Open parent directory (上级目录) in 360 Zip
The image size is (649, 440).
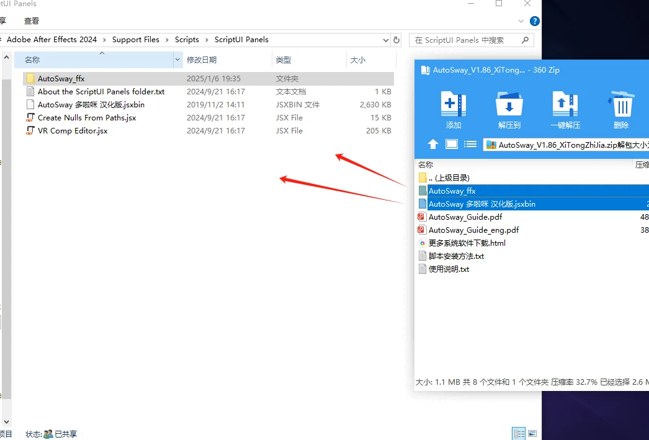449,178
